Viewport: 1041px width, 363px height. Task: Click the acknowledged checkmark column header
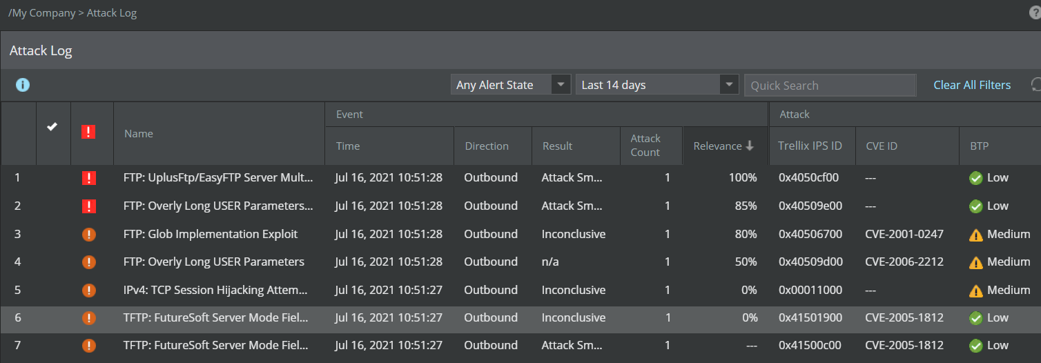(52, 127)
